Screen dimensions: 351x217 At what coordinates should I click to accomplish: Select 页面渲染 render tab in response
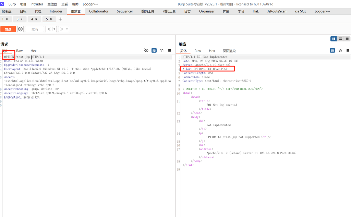229,51
